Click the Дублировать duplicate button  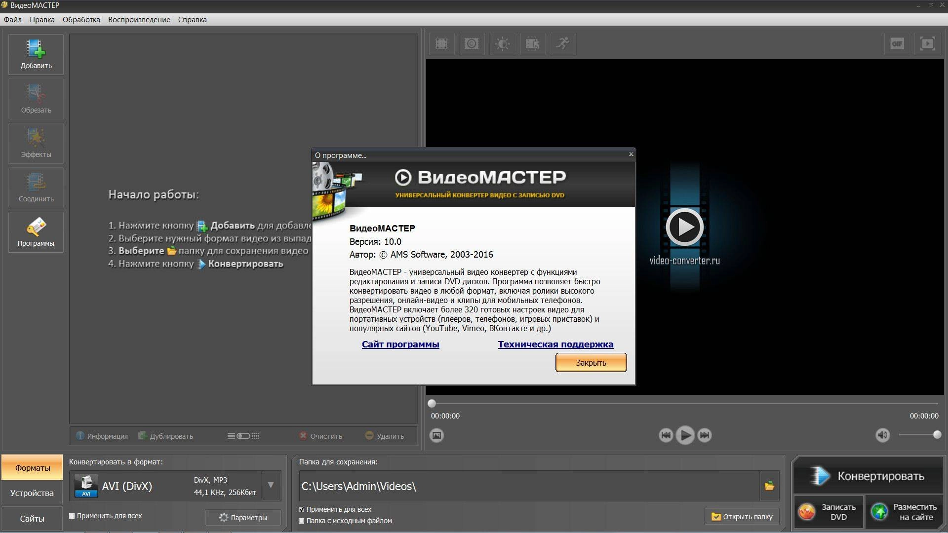pos(166,436)
